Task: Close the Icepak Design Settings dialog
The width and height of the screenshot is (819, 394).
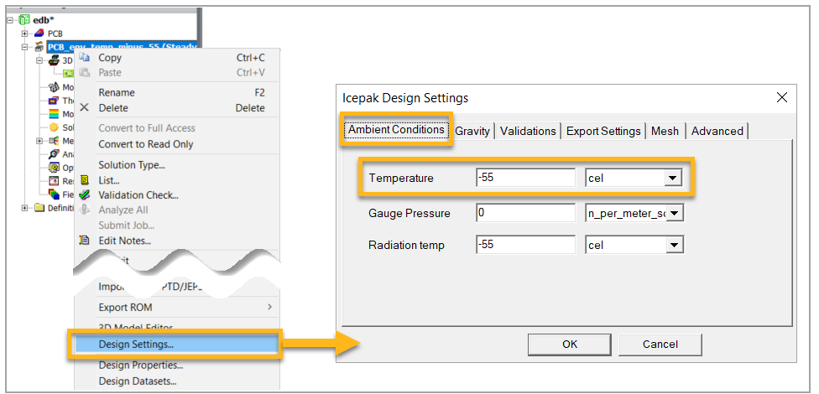Action: pos(781,97)
